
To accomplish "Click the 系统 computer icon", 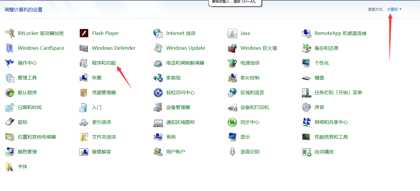I will tap(158, 137).
